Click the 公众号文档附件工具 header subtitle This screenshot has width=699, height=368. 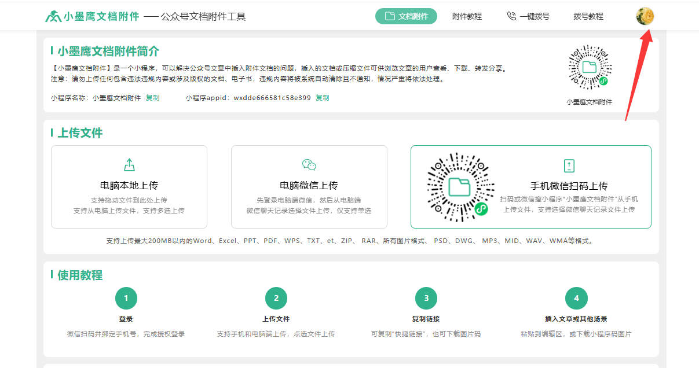click(x=203, y=17)
